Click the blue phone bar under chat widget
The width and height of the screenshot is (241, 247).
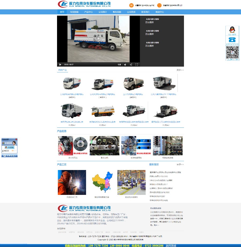click(x=9, y=156)
